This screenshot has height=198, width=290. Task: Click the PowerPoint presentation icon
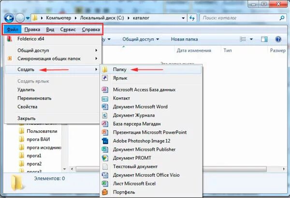[105, 132]
